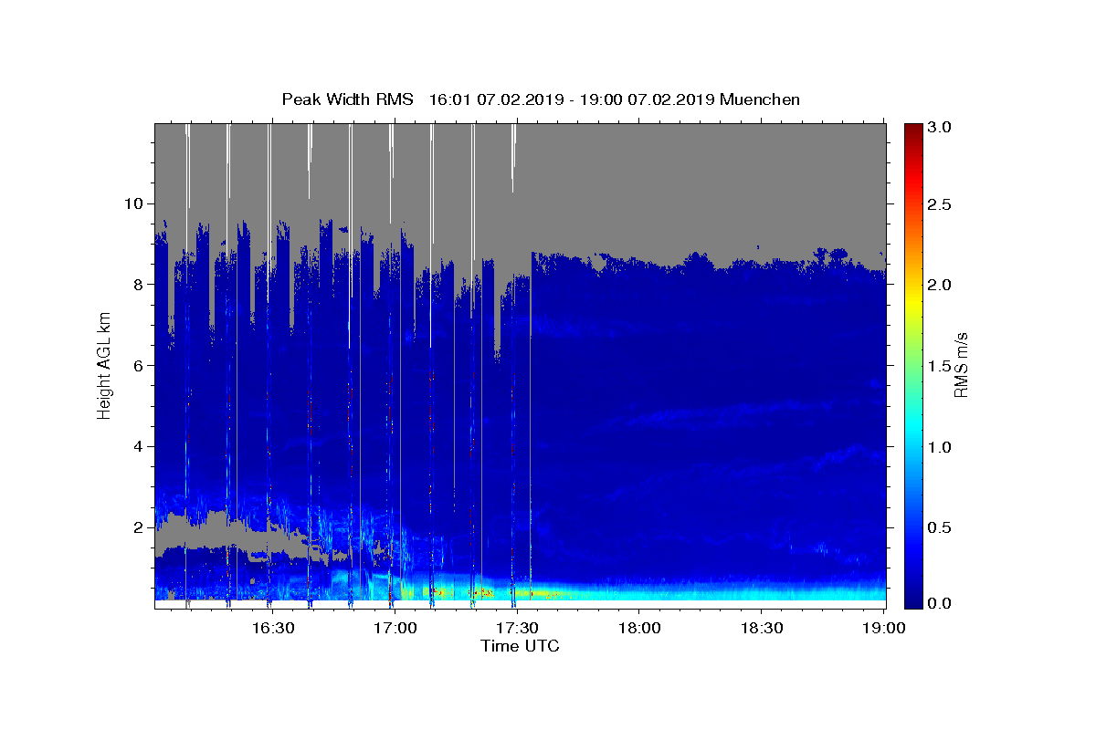Click the 'RMS m/s' colorbar label
The image size is (1096, 730).
(960, 365)
